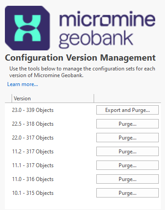Click the blank column header beside Version
This screenshot has width=165, height=210.
click(128, 99)
